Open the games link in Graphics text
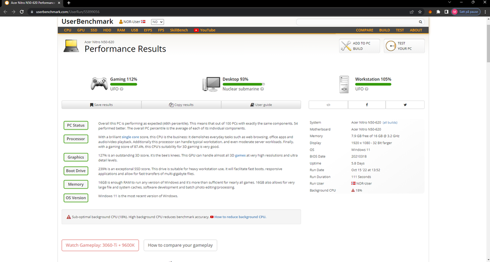 point(240,155)
